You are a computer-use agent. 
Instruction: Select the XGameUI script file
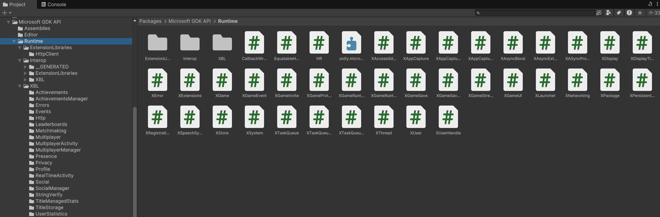point(513,83)
